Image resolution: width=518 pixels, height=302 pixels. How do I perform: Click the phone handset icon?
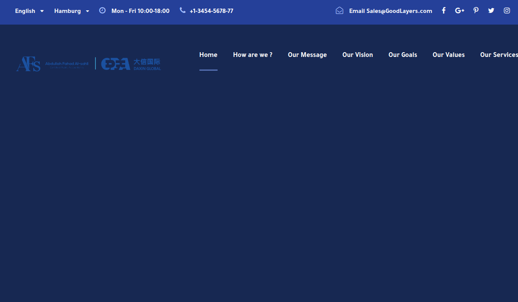[183, 10]
